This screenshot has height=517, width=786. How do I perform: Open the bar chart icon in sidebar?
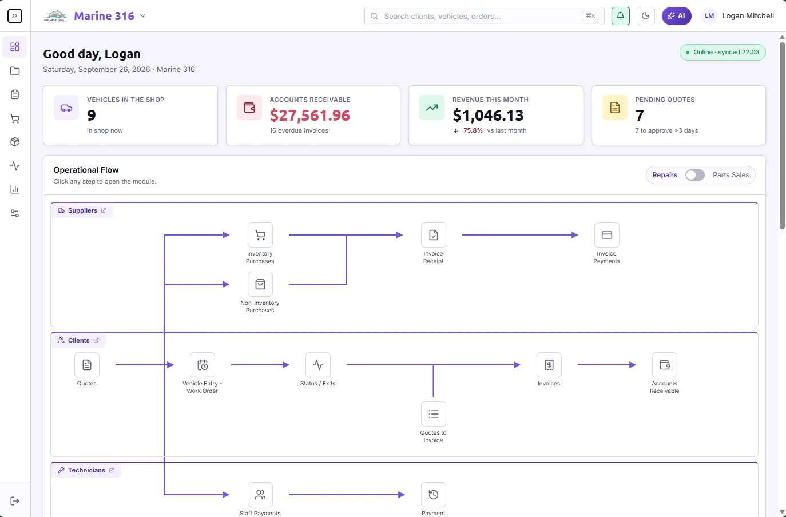point(15,189)
